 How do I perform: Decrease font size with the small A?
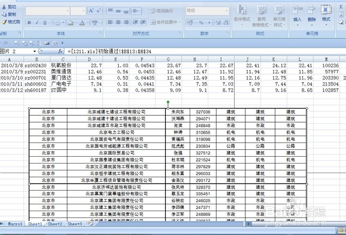[x=99, y=11]
